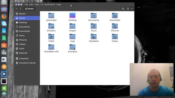175x98 pixels.
Task: Launch Firefox from the dock
Action: click(4, 16)
